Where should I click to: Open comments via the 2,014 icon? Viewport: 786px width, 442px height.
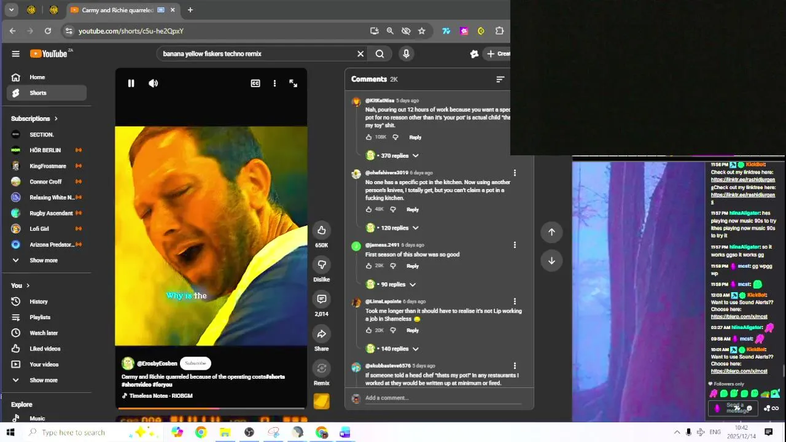click(322, 299)
